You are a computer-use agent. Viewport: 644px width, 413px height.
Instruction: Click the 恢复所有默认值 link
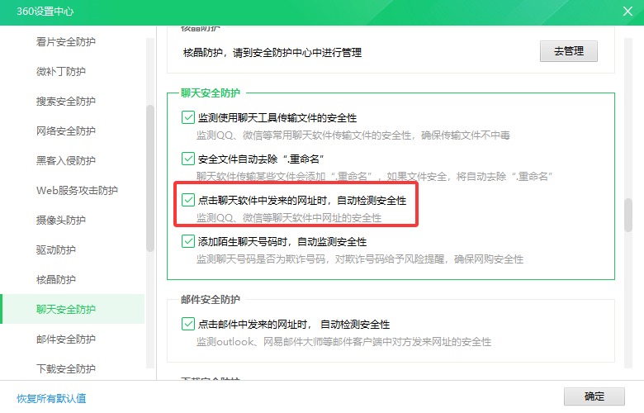click(51, 398)
